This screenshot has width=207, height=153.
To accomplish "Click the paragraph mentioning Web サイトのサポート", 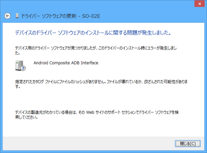I will [97, 114].
